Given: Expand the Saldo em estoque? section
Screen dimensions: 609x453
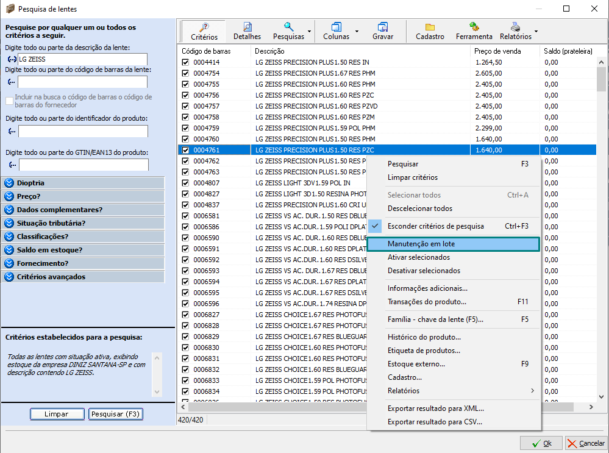Looking at the screenshot, I should pyautogui.click(x=83, y=250).
